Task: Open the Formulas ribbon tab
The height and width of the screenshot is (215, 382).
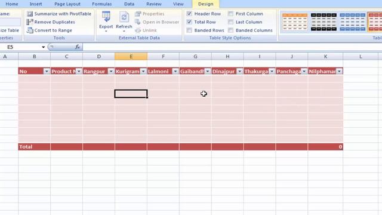Action: click(102, 4)
